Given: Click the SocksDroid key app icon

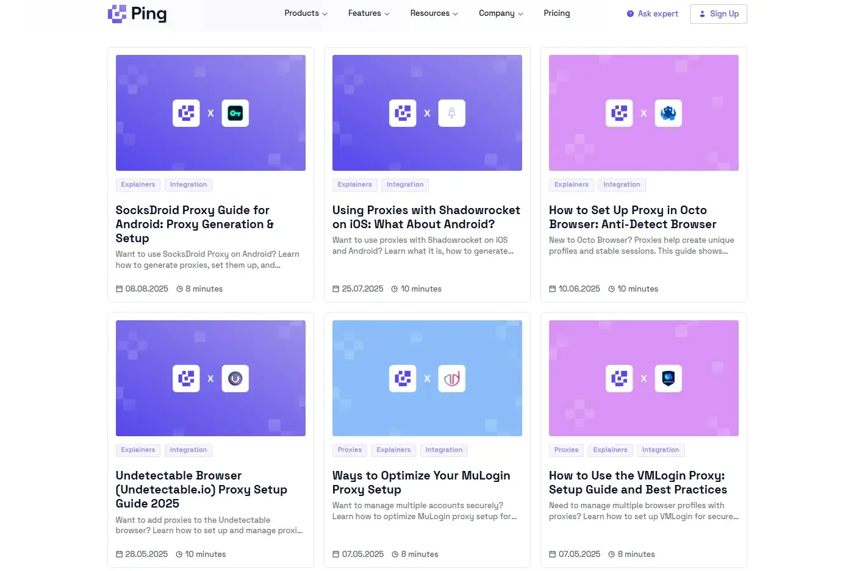Looking at the screenshot, I should click(x=235, y=113).
